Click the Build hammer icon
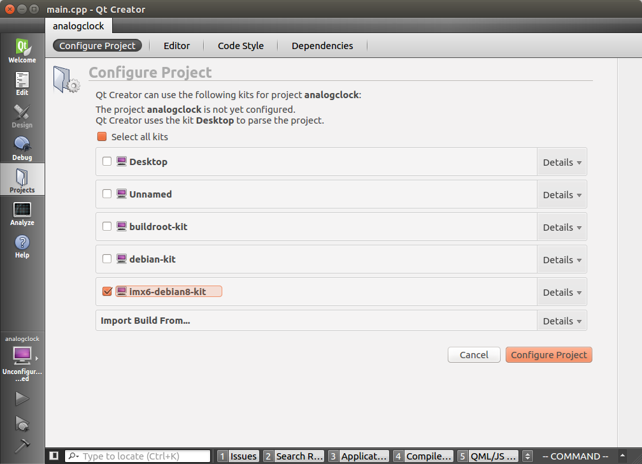The width and height of the screenshot is (642, 464). (x=22, y=446)
